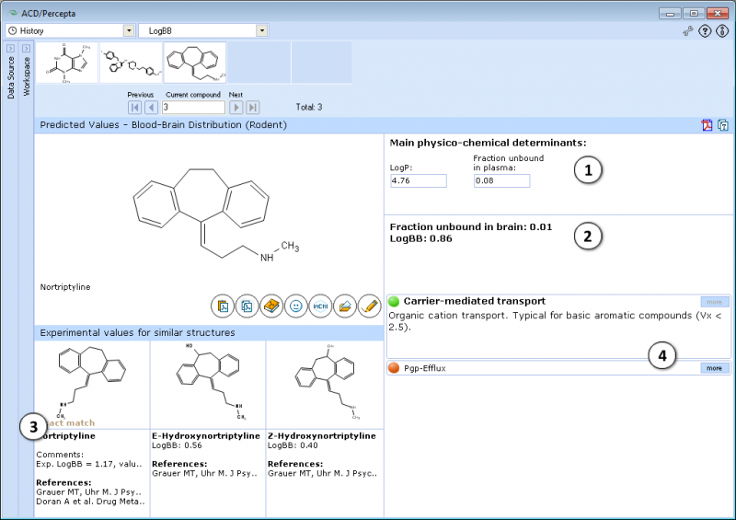Click more button for Pgp-Efflux
Viewport: 736px width, 520px height.
(x=715, y=368)
